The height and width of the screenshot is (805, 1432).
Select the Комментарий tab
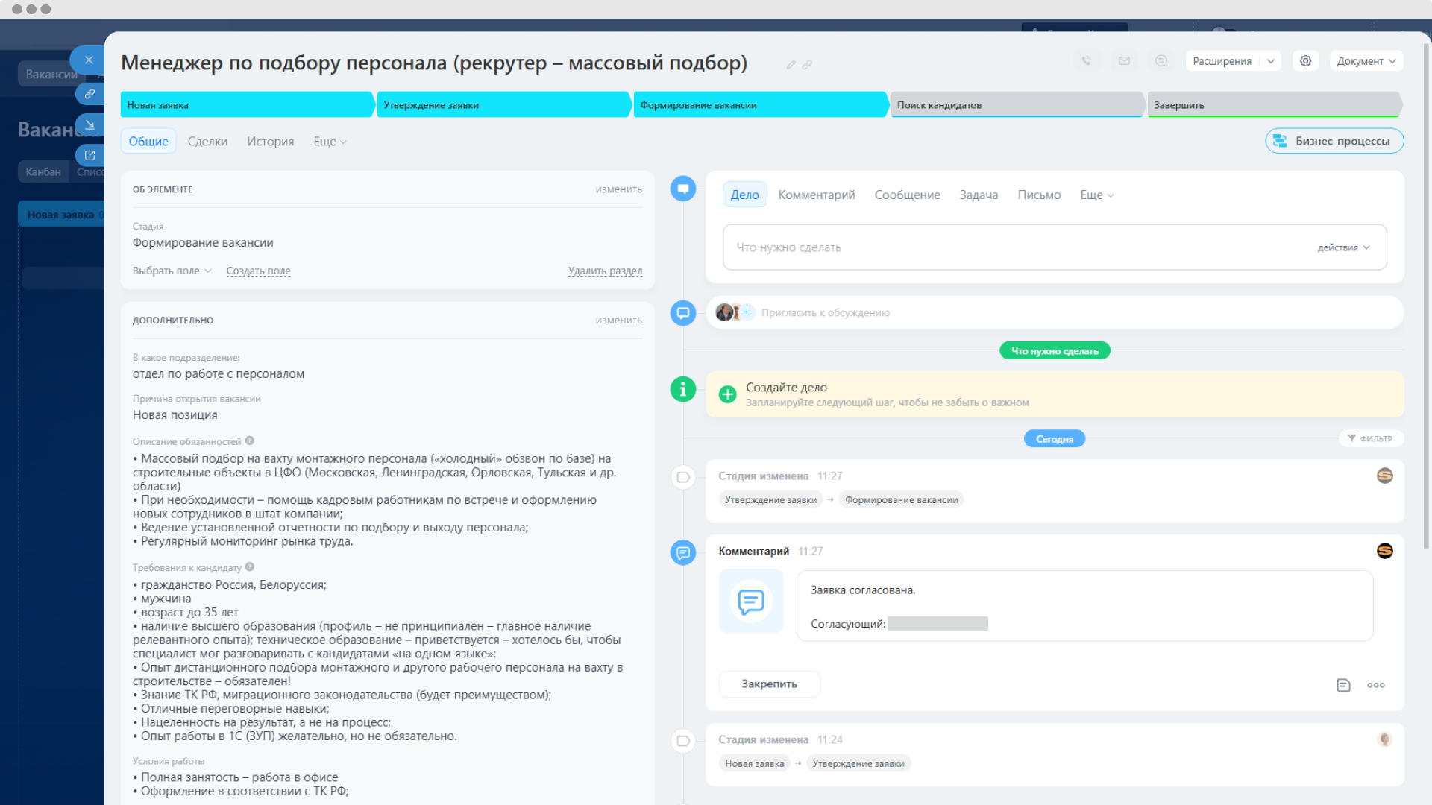(817, 195)
